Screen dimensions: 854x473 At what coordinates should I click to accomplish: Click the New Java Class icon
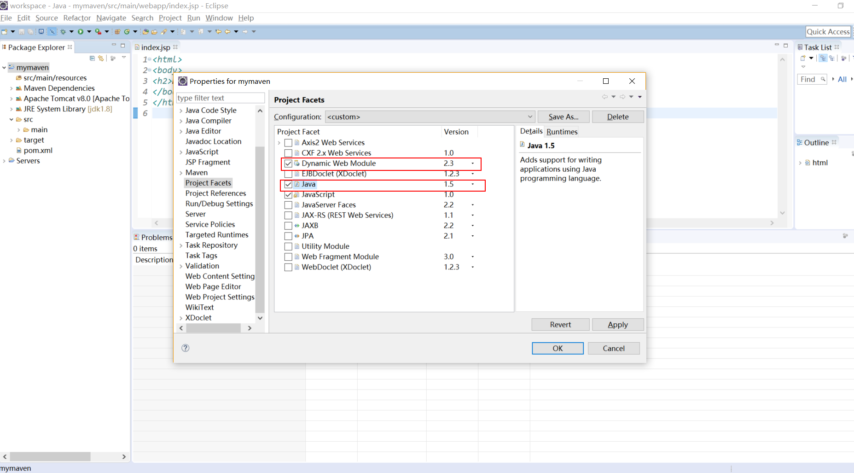127,32
